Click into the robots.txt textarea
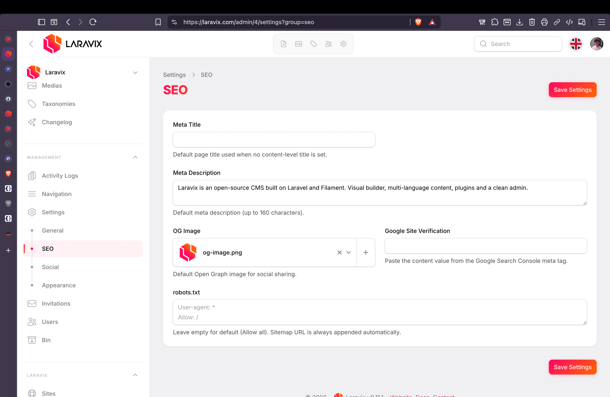 click(380, 312)
